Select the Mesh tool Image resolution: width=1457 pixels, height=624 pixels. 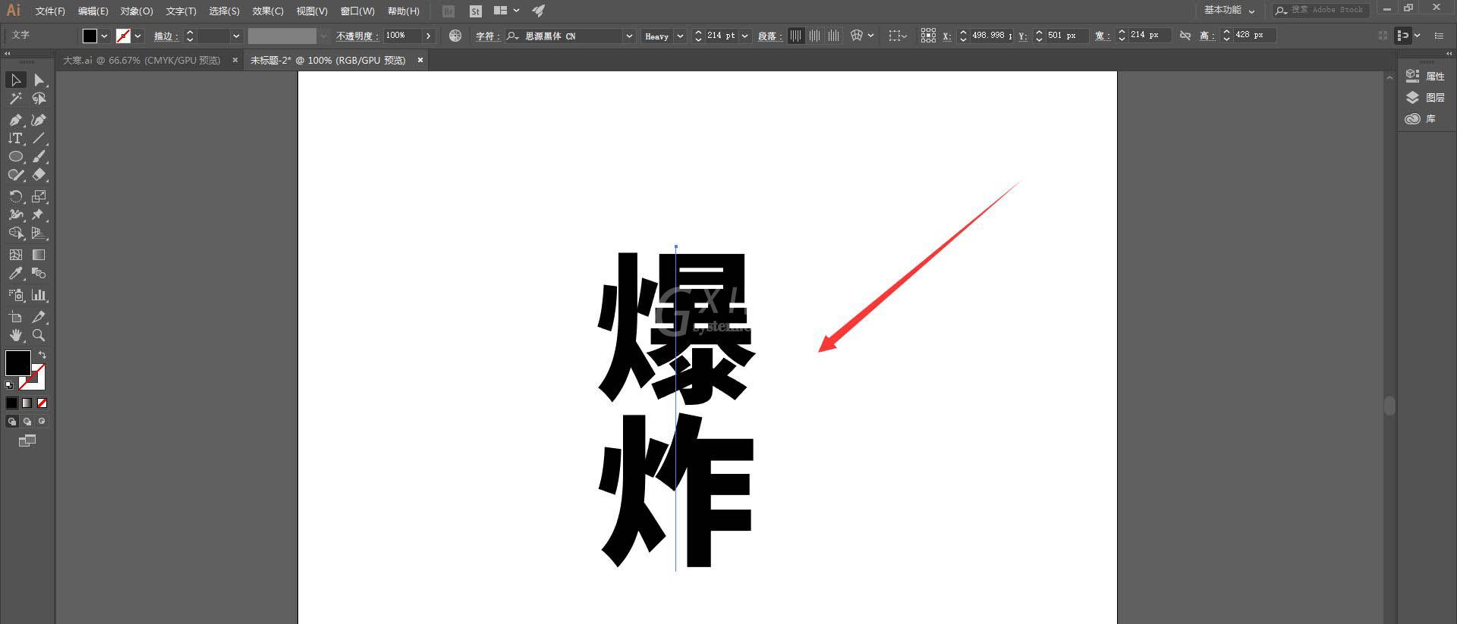16,255
